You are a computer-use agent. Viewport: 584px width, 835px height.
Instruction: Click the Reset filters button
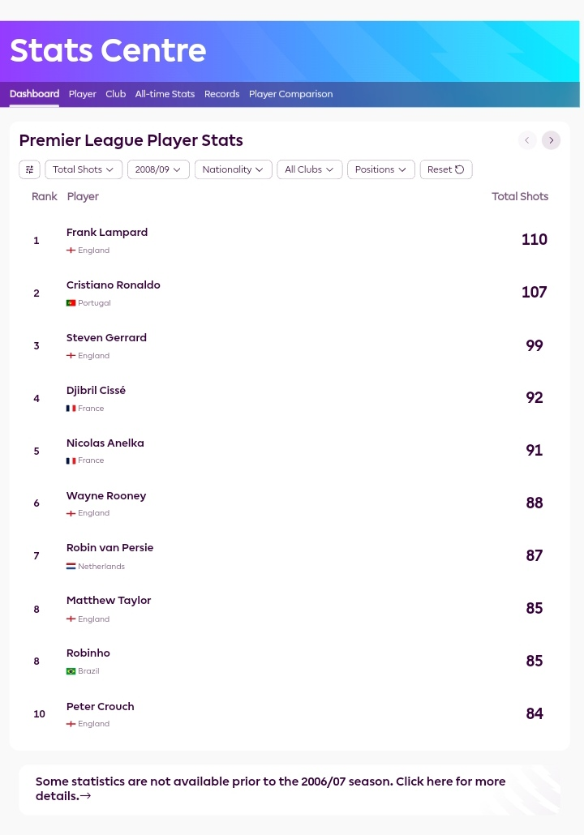click(x=446, y=169)
